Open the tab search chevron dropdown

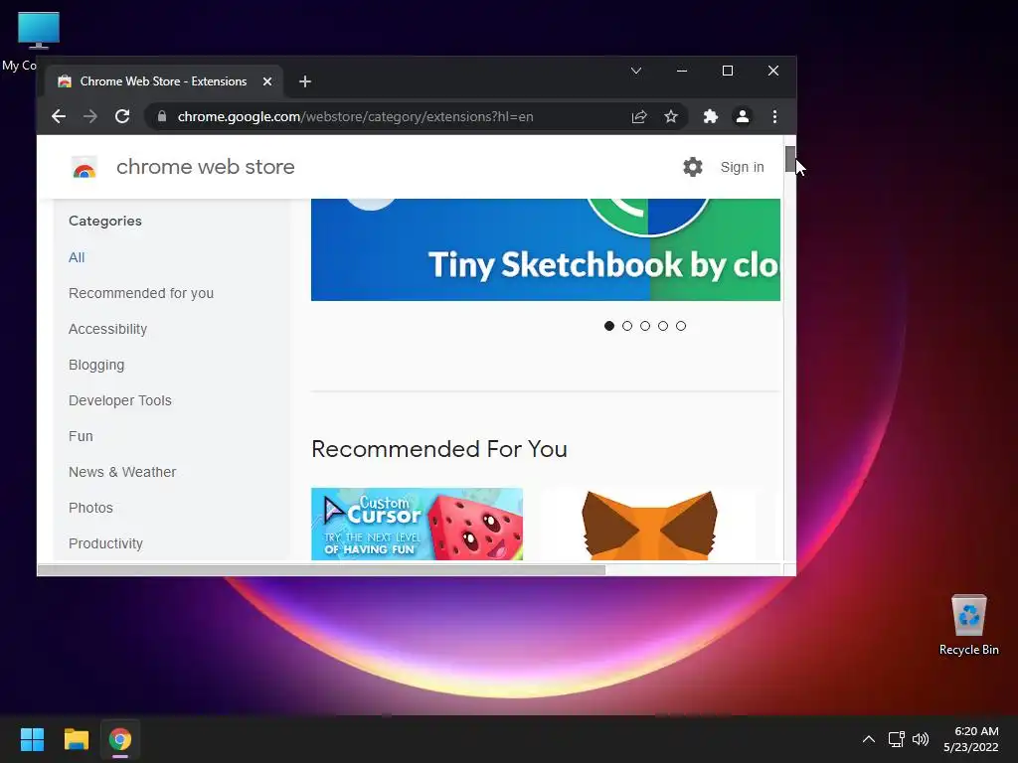(636, 71)
